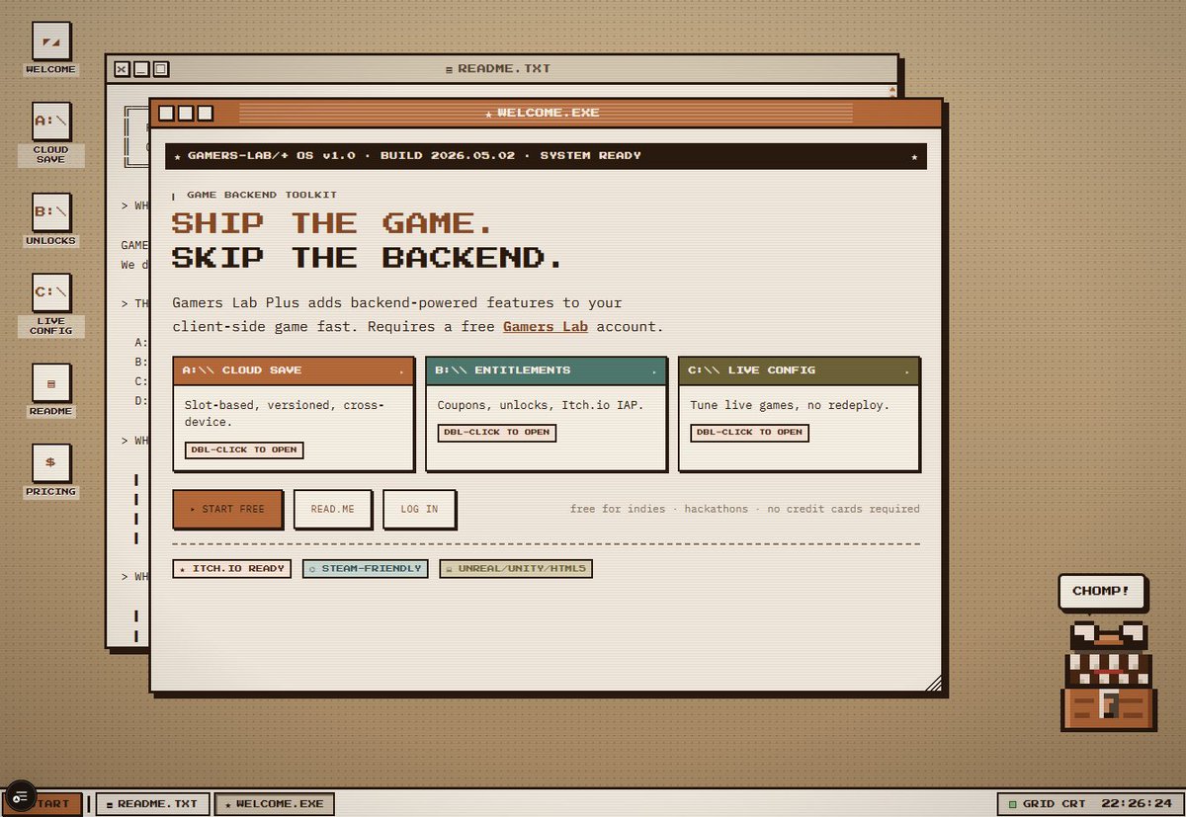The width and height of the screenshot is (1186, 817).
Task: Click the 'D:' line in README.TXT window
Action: tap(141, 400)
